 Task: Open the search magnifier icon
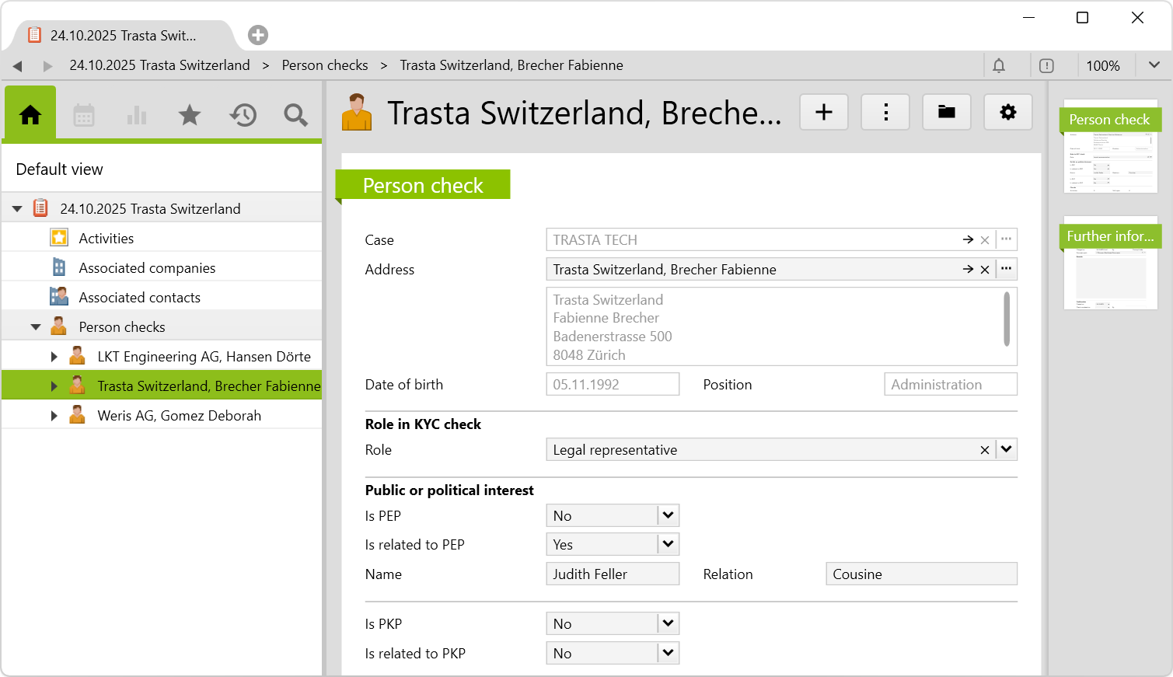(295, 116)
